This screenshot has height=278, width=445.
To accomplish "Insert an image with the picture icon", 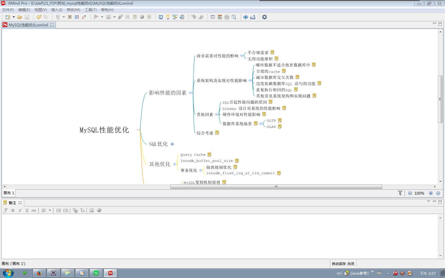I will point(108,17).
